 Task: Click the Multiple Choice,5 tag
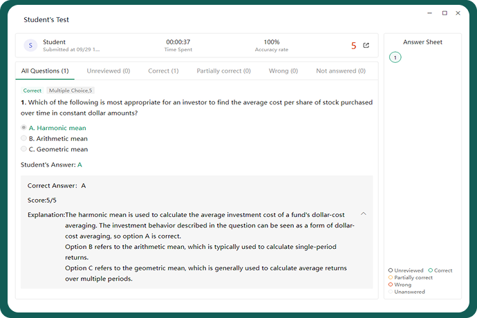[71, 91]
